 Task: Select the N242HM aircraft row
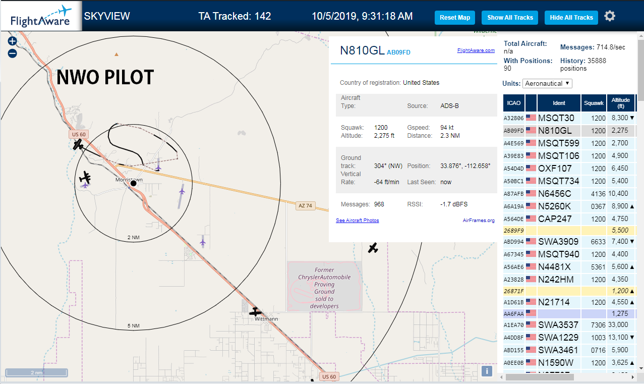pyautogui.click(x=569, y=279)
